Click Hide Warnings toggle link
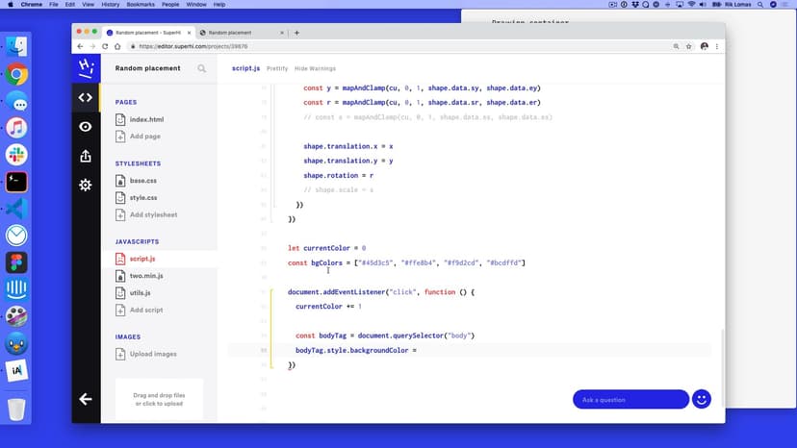The width and height of the screenshot is (797, 448). pos(315,69)
